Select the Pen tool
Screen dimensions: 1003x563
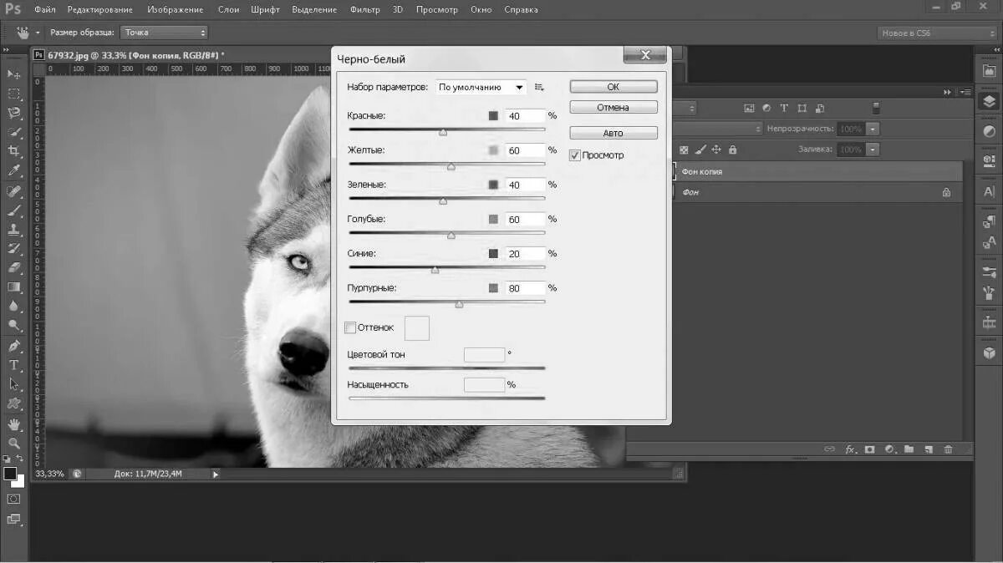tap(14, 346)
